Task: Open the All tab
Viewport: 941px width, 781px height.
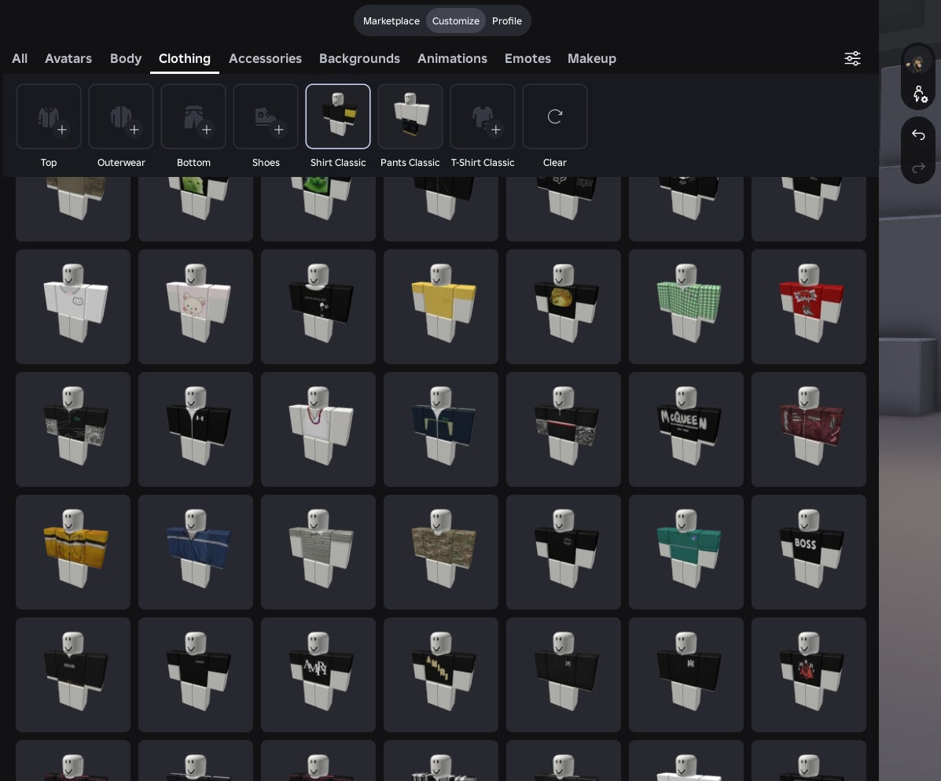Action: point(19,58)
